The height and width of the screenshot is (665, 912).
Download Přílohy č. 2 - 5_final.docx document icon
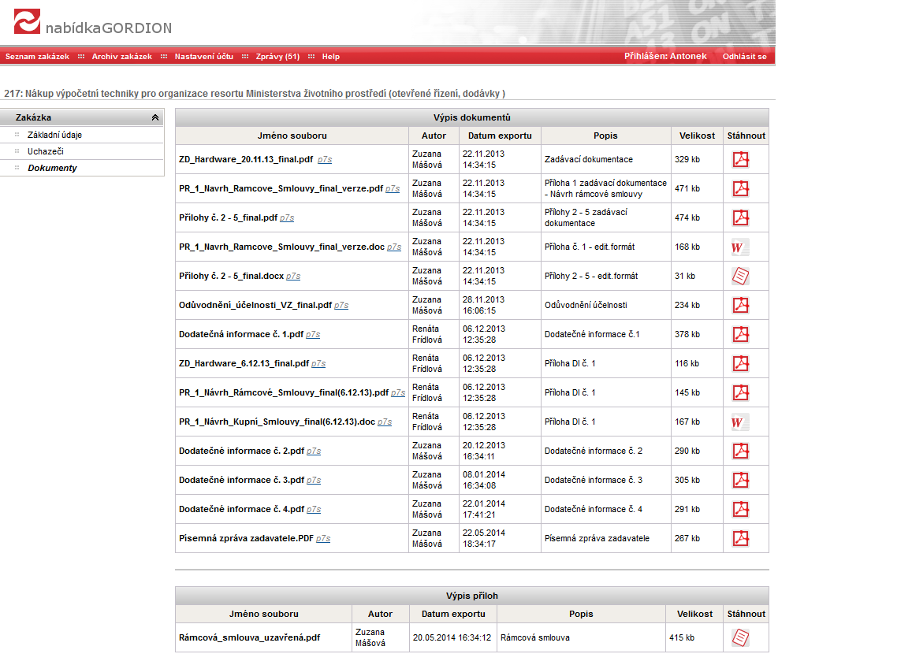[740, 277]
